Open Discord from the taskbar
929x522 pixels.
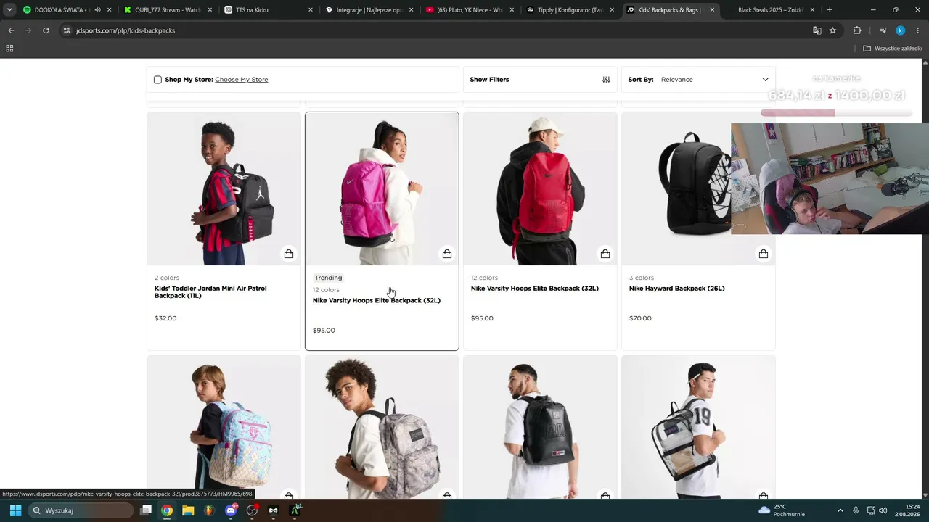[x=231, y=510]
